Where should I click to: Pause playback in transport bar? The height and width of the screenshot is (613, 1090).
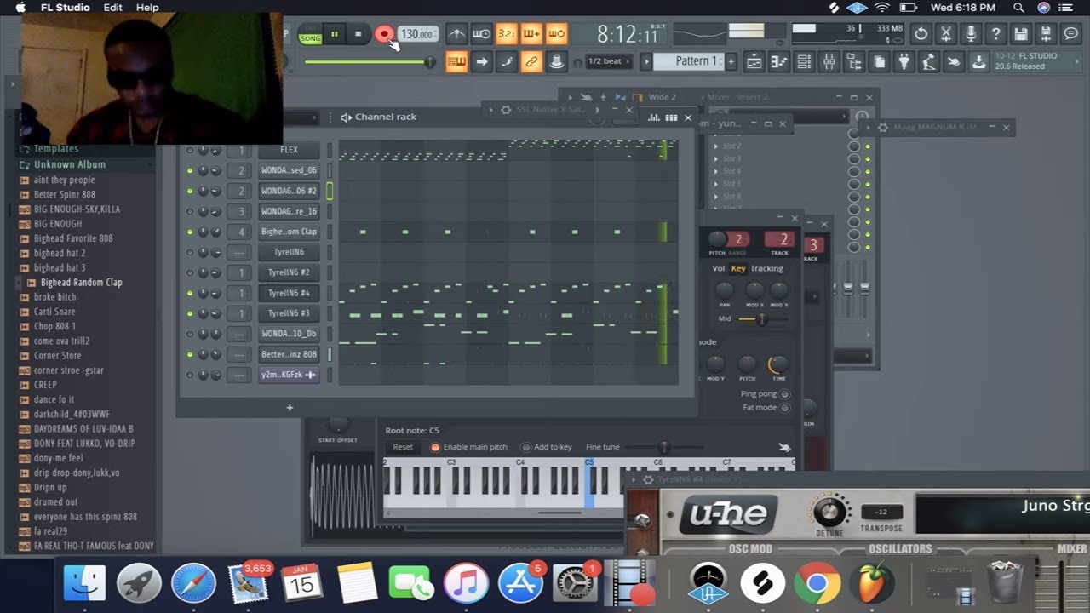[x=335, y=34]
